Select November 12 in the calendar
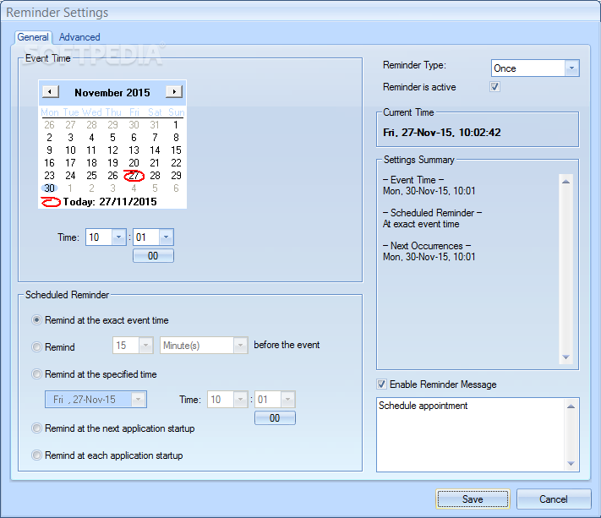601x518 pixels. pyautogui.click(x=112, y=150)
